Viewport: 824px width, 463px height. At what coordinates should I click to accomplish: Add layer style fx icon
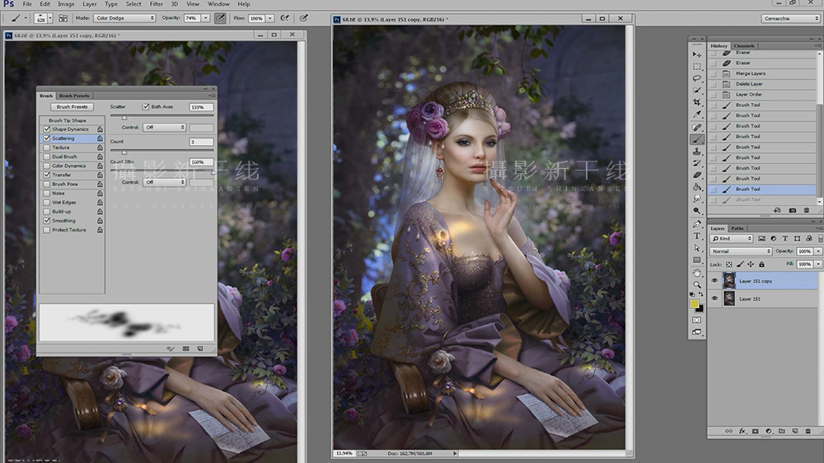coord(742,431)
